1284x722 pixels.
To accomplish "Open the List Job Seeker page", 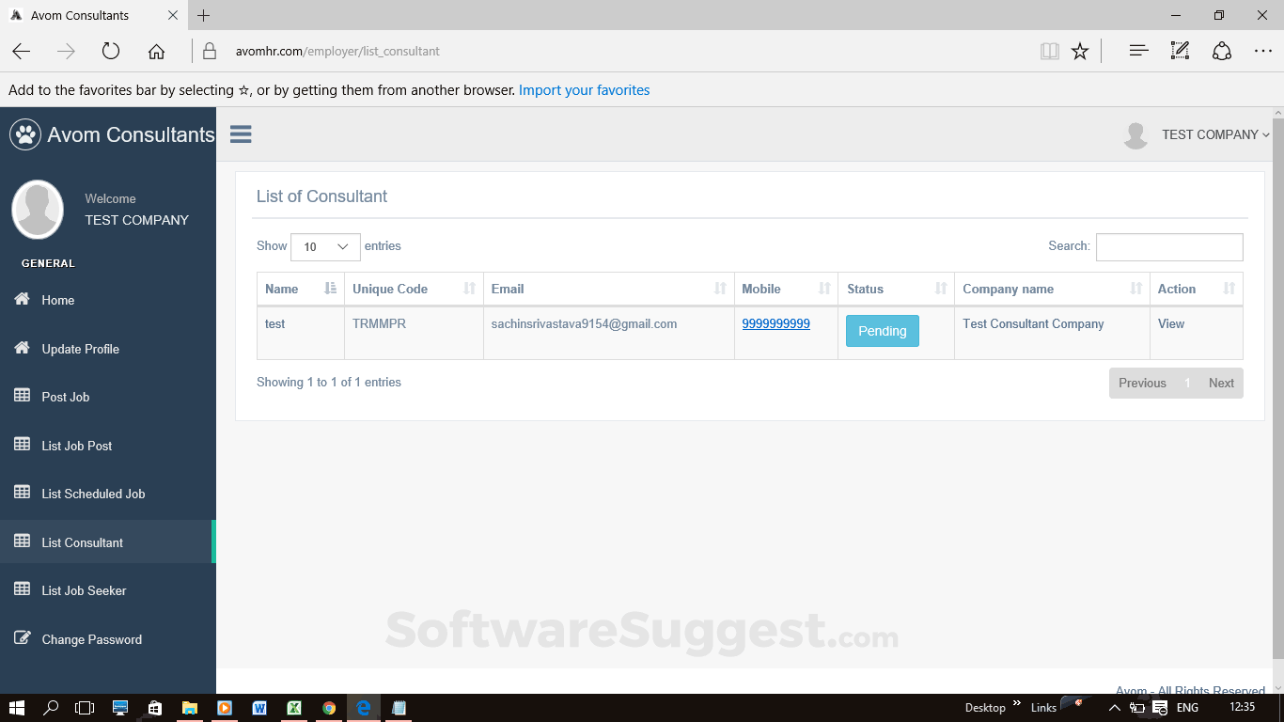I will click(x=83, y=589).
